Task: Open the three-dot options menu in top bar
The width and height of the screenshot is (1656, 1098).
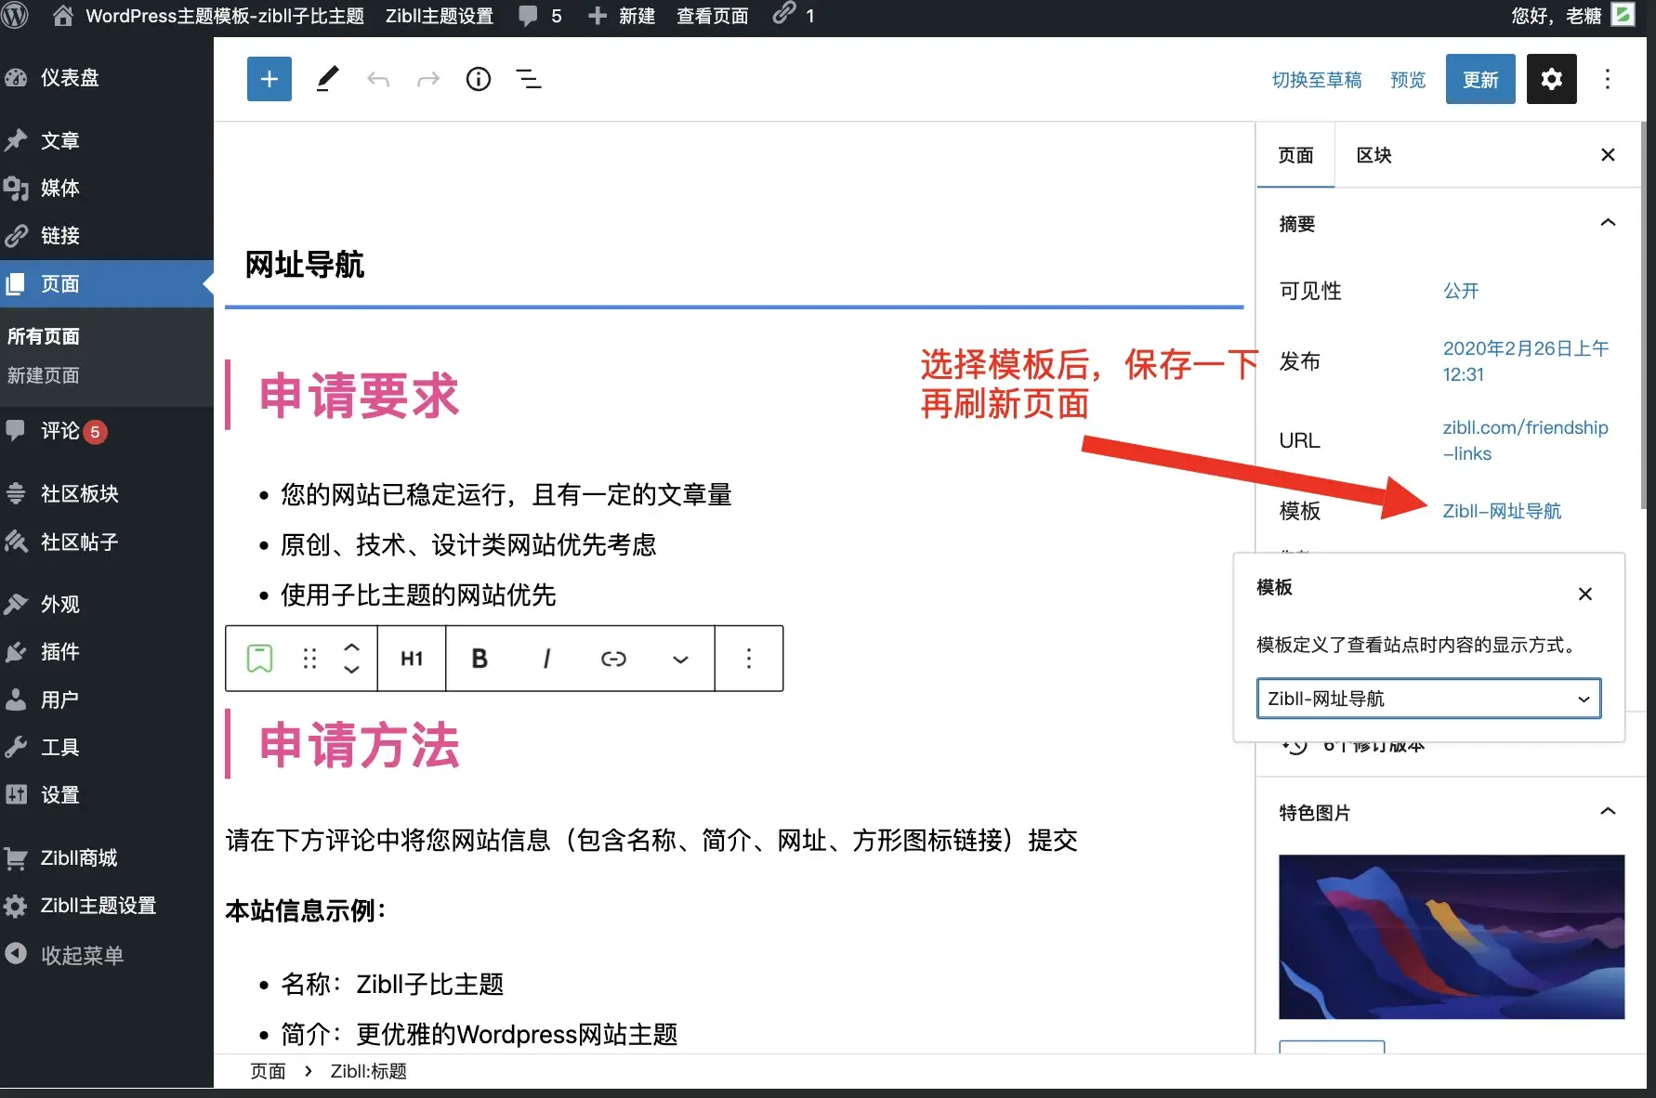Action: click(x=1607, y=79)
